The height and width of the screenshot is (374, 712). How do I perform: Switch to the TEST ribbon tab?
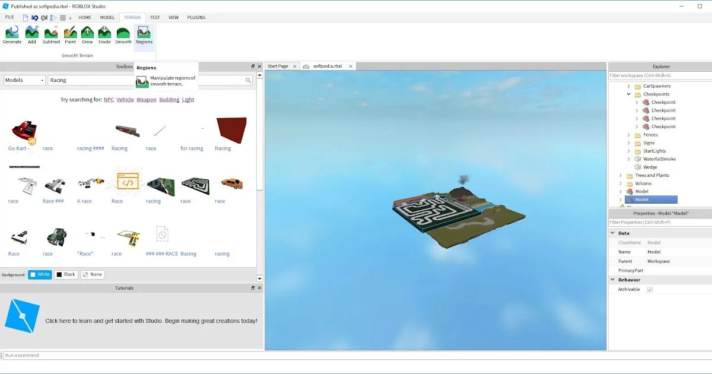coord(155,17)
